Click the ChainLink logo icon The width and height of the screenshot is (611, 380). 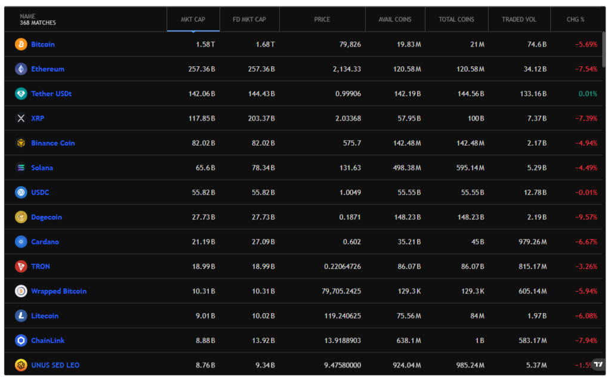pos(21,341)
